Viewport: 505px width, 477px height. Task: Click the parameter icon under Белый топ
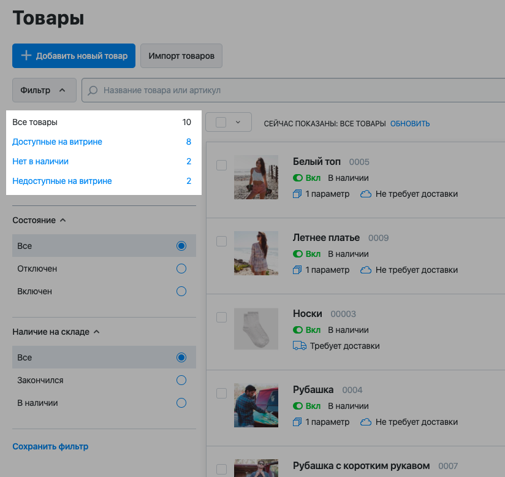coord(297,194)
